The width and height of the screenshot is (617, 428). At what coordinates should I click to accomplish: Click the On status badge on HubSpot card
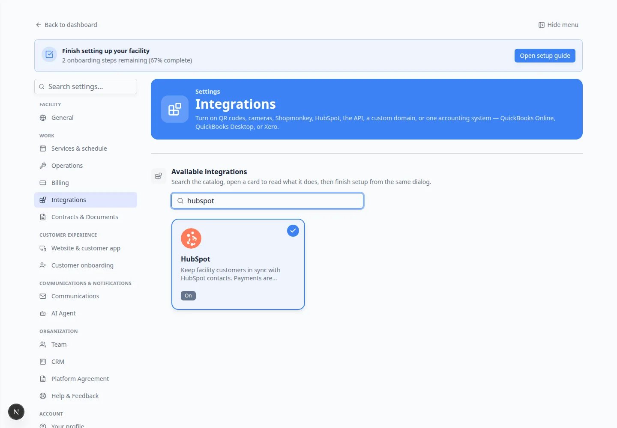(x=188, y=296)
